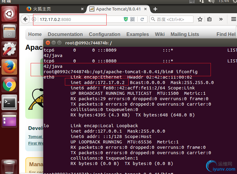237x174 pixels.
Task: Go back with the browser back arrow
Action: pos(25,19)
